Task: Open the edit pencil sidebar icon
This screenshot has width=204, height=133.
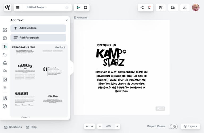Action: (x=5, y=30)
